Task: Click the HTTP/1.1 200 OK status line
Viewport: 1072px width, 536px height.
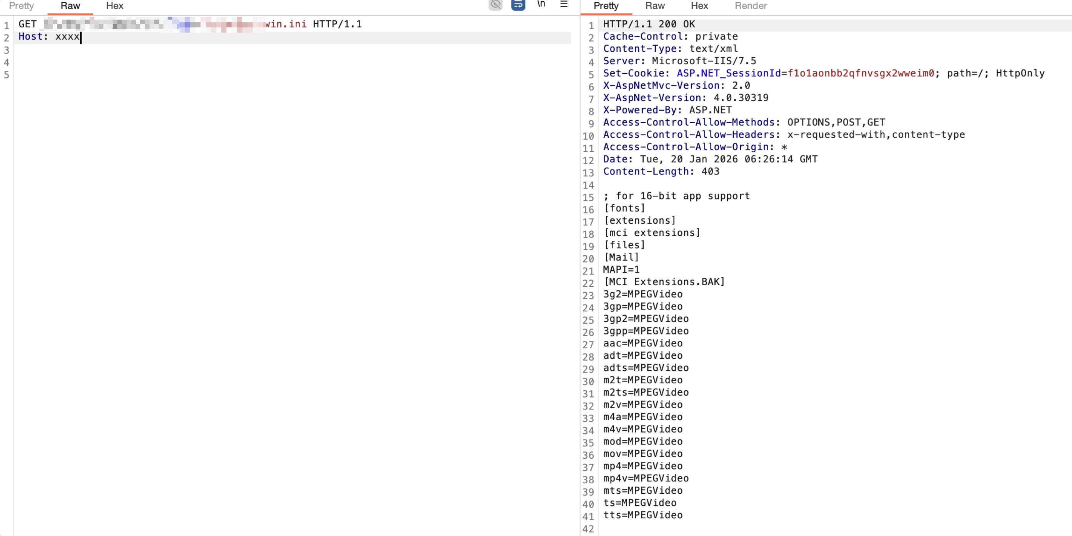Action: tap(649, 24)
